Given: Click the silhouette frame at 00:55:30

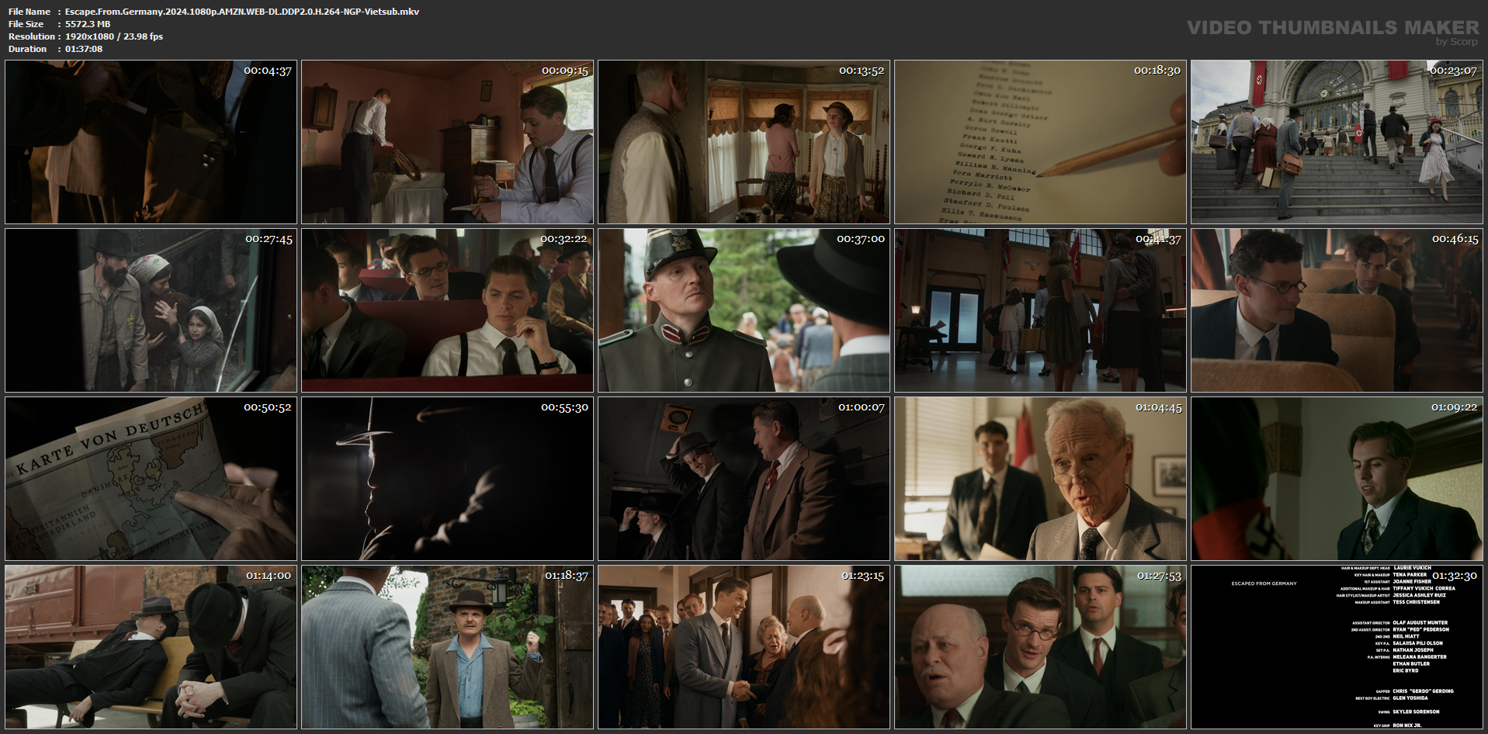Looking at the screenshot, I should click(448, 479).
